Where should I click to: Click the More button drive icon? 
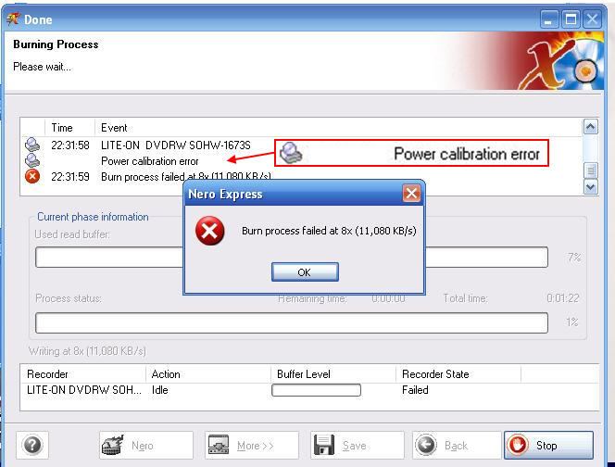pos(219,445)
